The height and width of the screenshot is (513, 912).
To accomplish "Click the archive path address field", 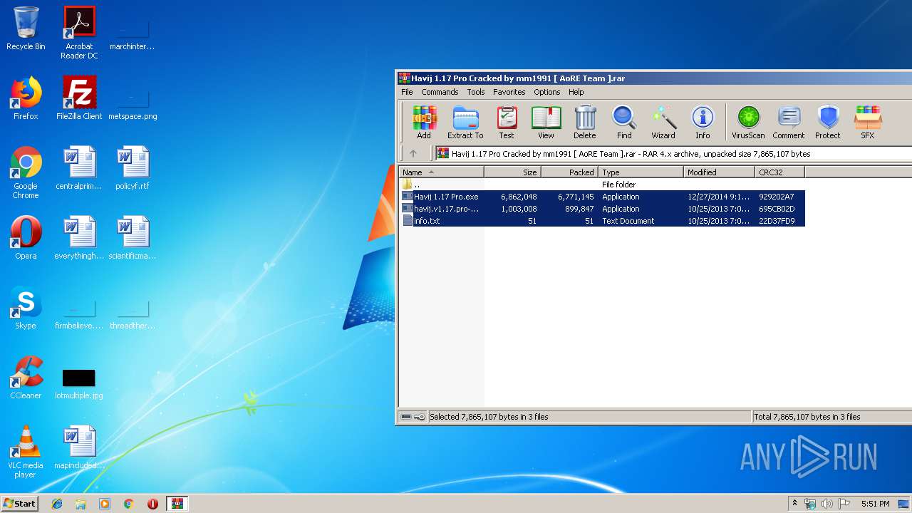I will 673,153.
